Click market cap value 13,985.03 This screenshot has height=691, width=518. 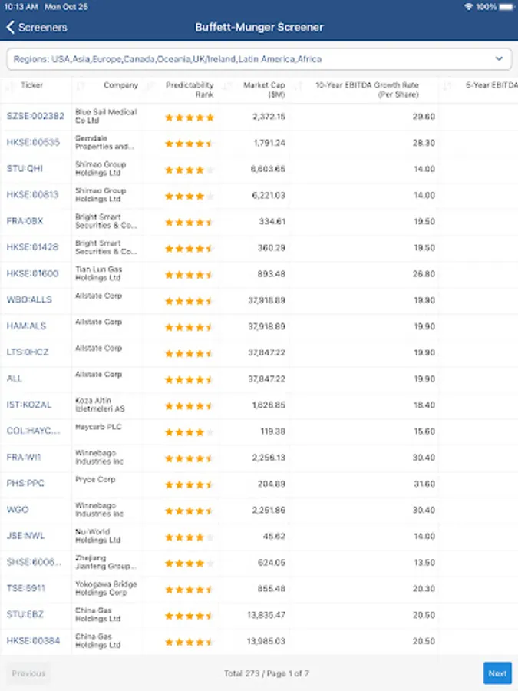click(266, 641)
